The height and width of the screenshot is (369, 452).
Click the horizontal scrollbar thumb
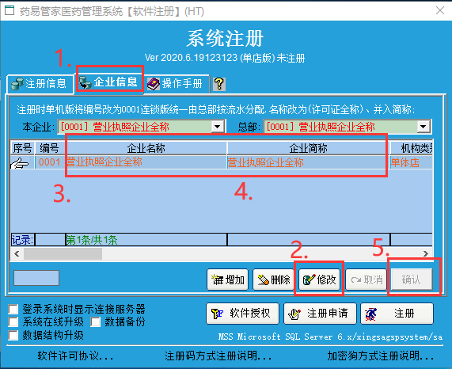point(63,253)
